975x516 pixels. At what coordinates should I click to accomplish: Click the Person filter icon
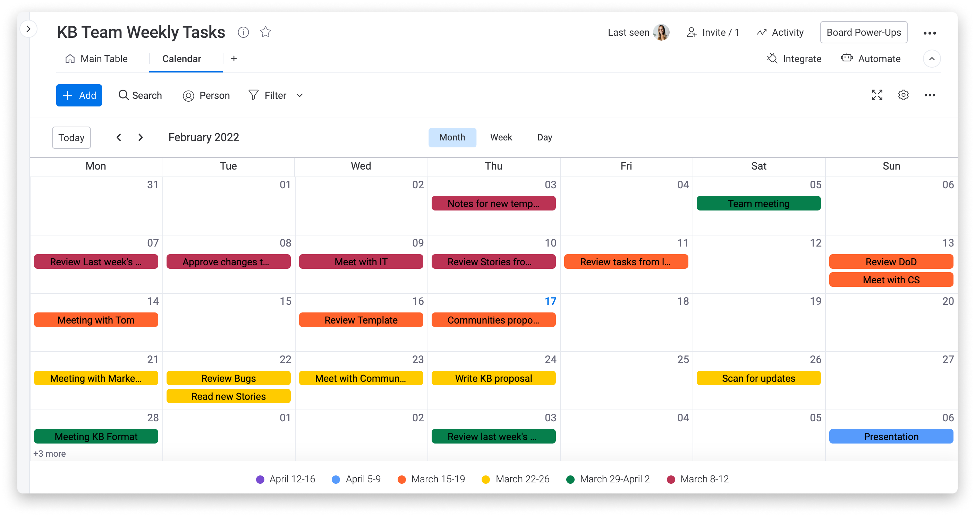point(188,95)
